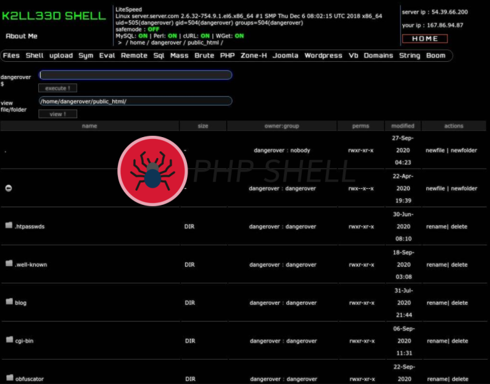This screenshot has height=384, width=490.
Task: Open the obfuscator folder icon
Action: click(9, 378)
